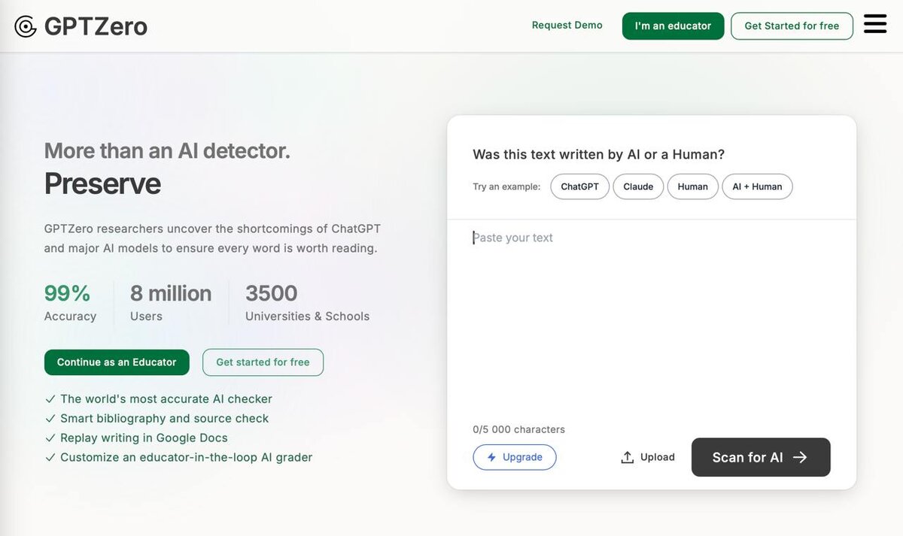The image size is (903, 536).
Task: Click the arrow icon in Scan for AI
Action: click(800, 457)
